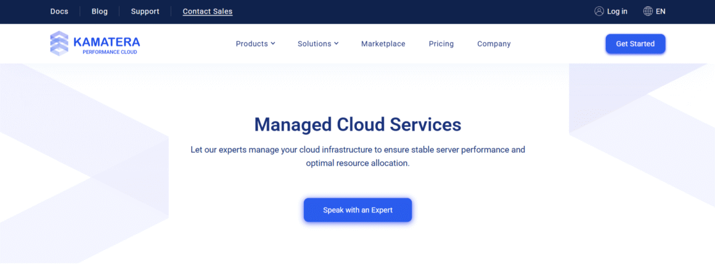Click the Get Started button
This screenshot has width=715, height=271.
(x=635, y=44)
